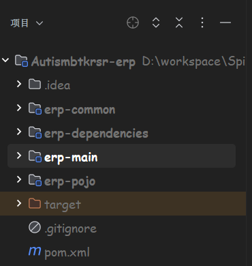Collapse the Autismbtkrsr-erp root node
Image resolution: width=252 pixels, height=266 pixels.
pos(5,61)
